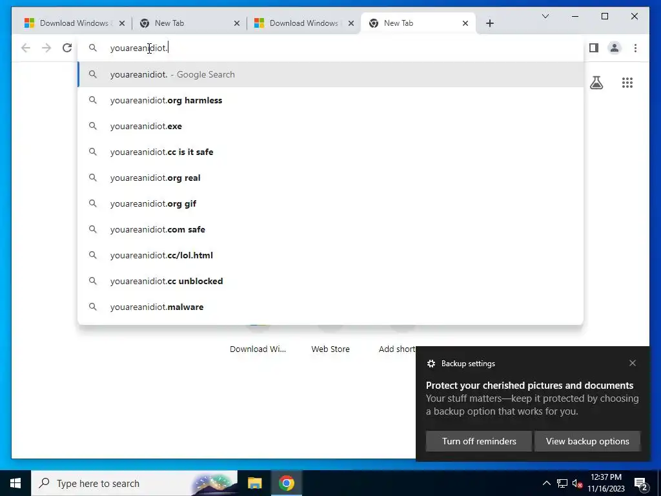
Task: Open Chrome Labs flask icon
Action: [x=596, y=83]
